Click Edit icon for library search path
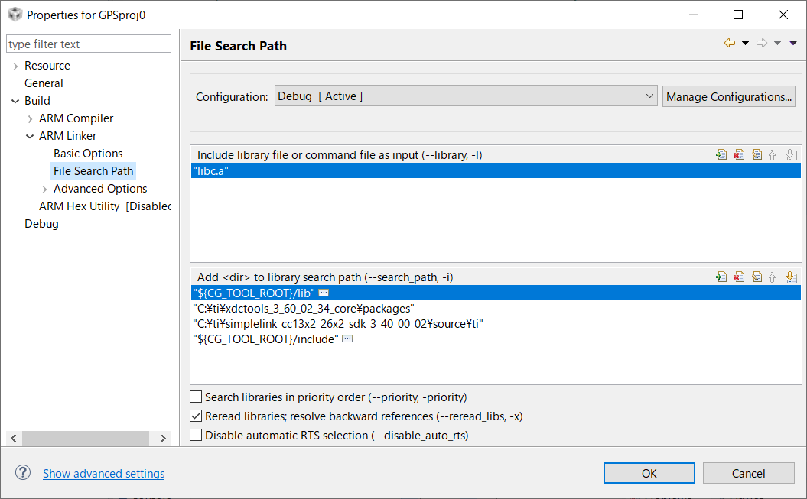Image resolution: width=807 pixels, height=499 pixels. pyautogui.click(x=757, y=277)
